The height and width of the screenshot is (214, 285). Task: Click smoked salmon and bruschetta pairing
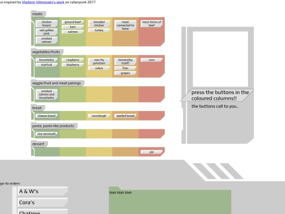(x=46, y=94)
